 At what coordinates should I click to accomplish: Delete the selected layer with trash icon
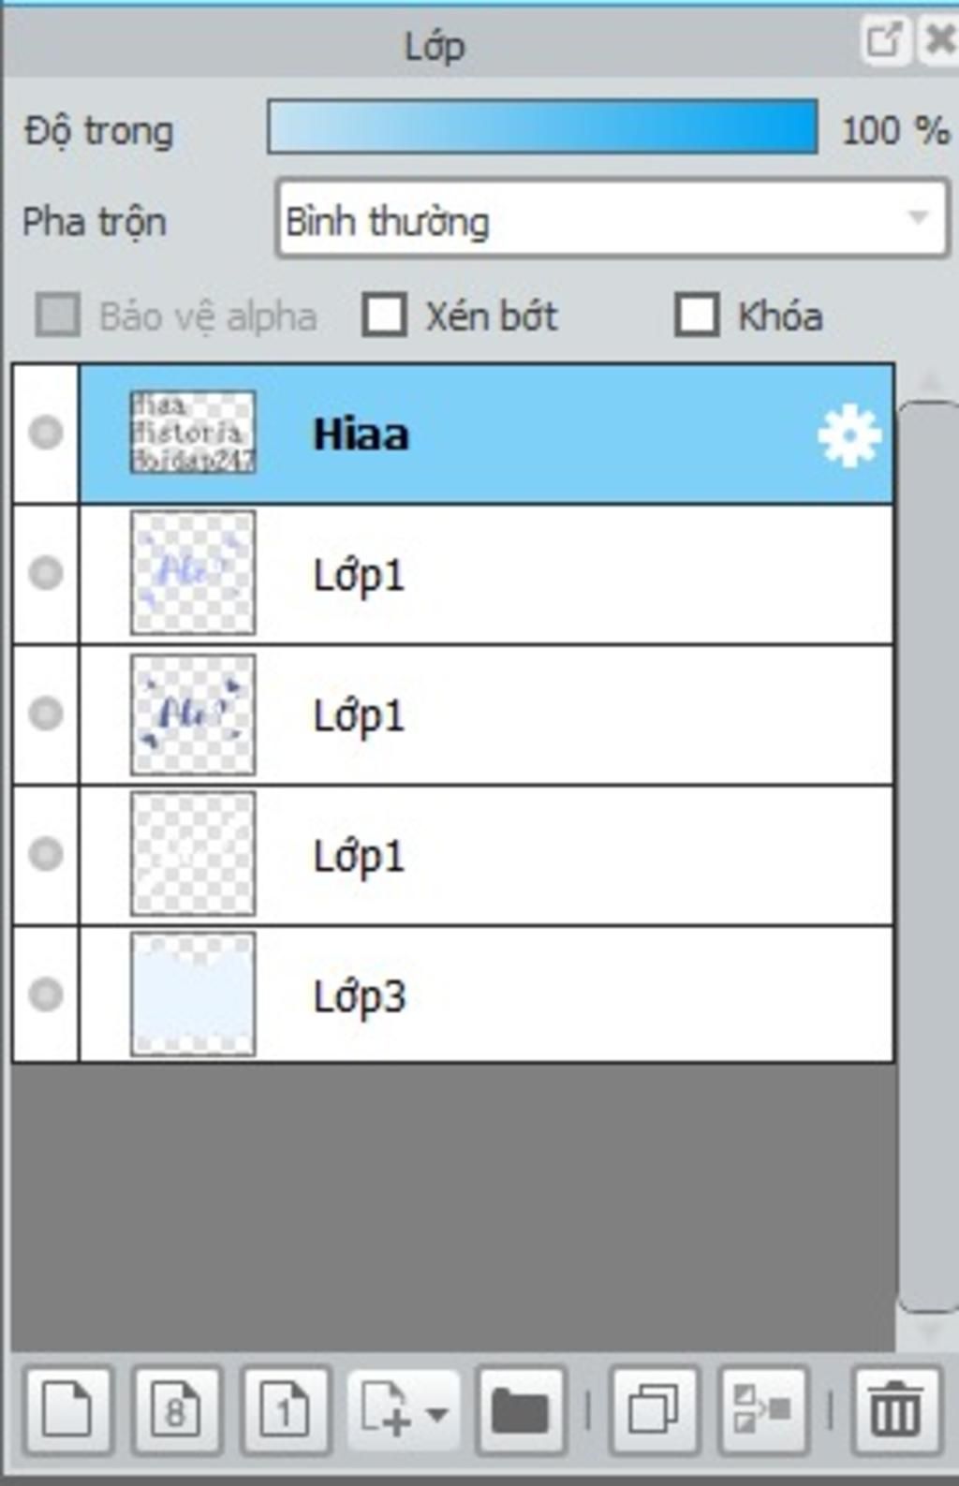tap(895, 1409)
